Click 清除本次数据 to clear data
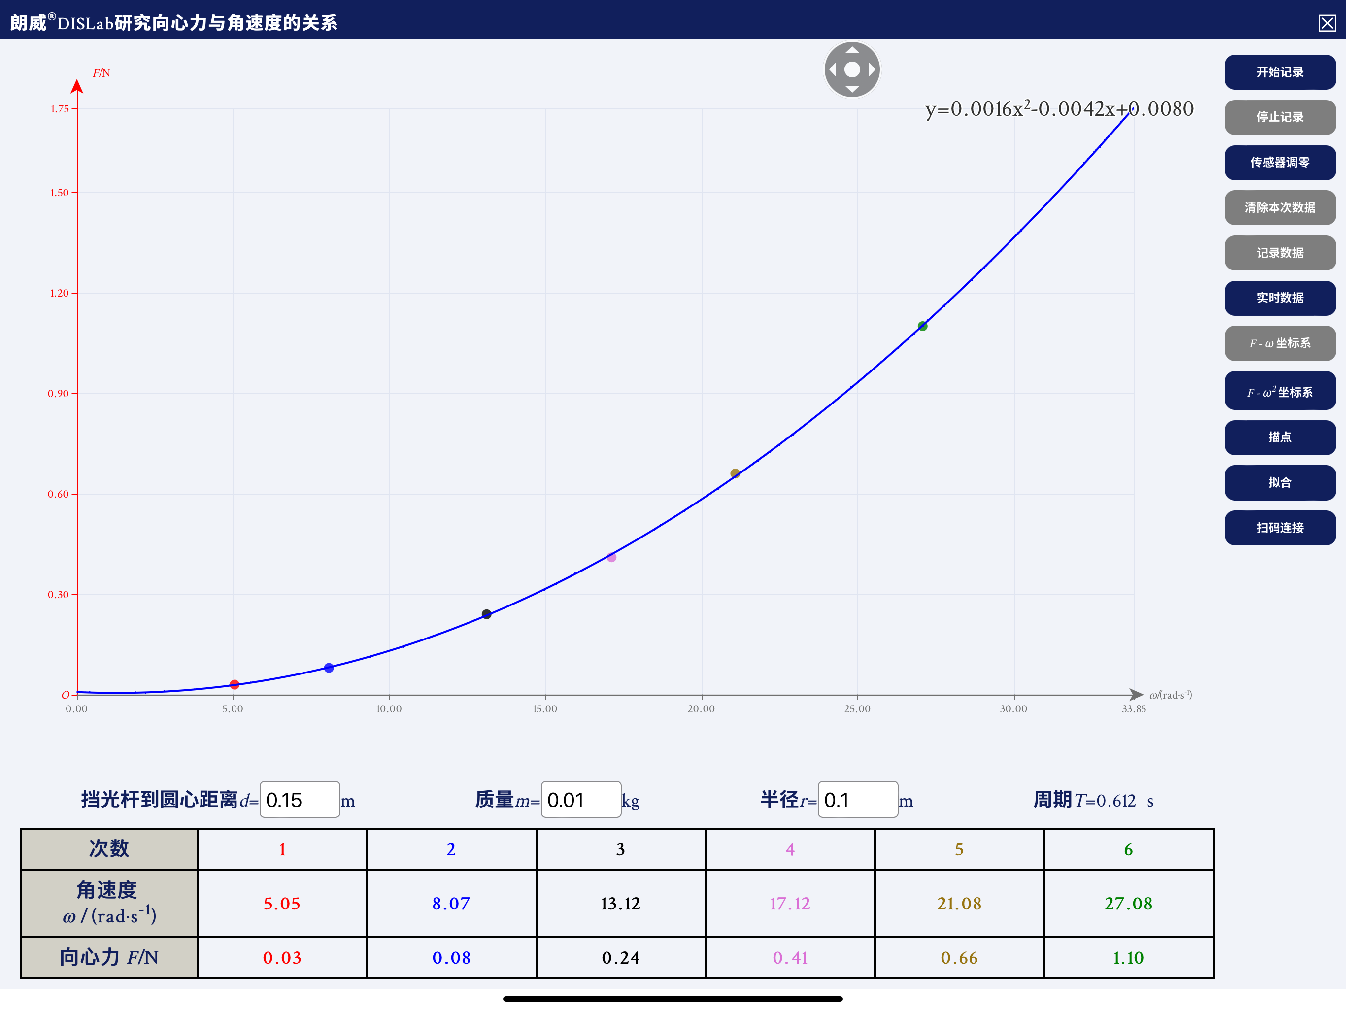This screenshot has height=1009, width=1346. click(1279, 207)
